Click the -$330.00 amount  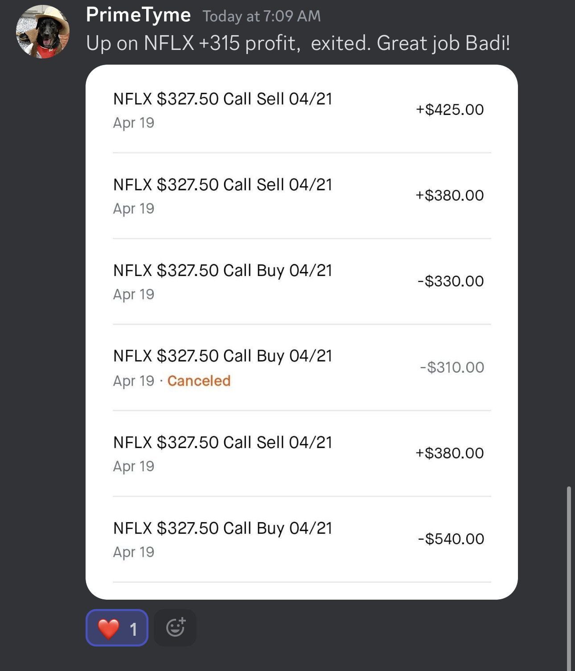click(450, 281)
